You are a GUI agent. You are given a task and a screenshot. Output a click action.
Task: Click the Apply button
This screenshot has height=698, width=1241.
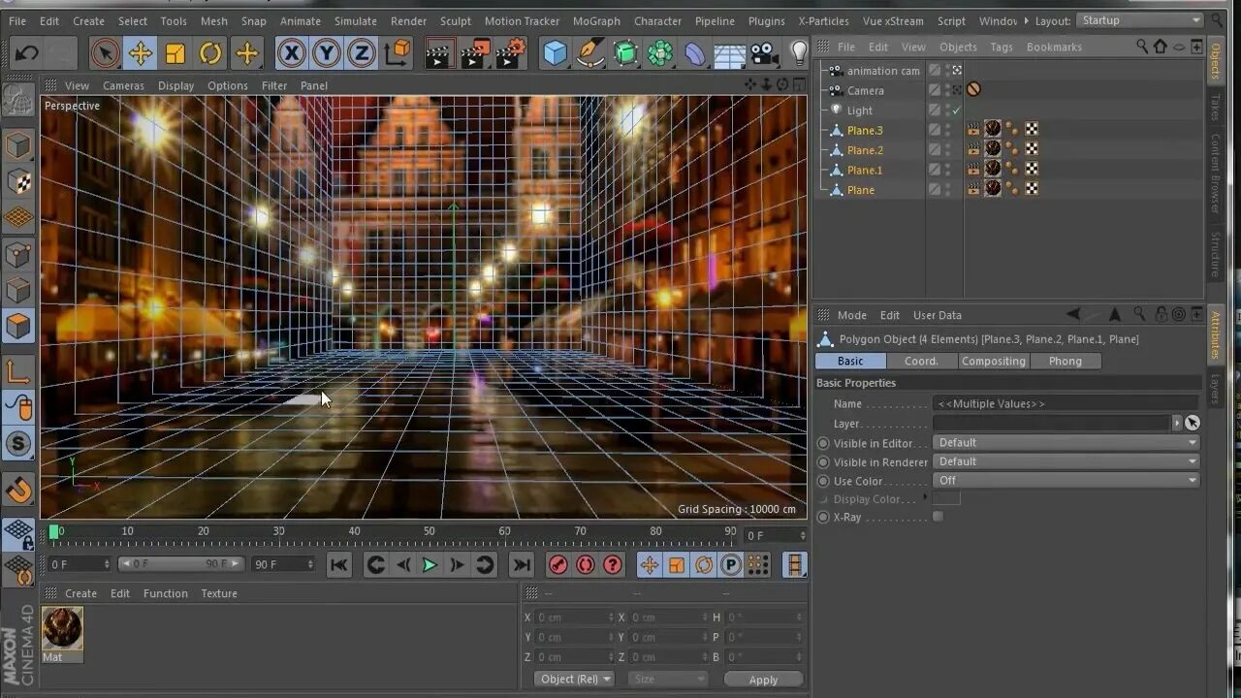point(763,680)
